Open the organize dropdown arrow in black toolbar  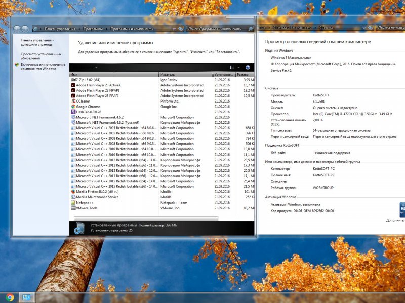96,68
